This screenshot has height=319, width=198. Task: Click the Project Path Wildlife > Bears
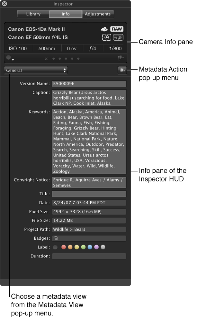89,229
